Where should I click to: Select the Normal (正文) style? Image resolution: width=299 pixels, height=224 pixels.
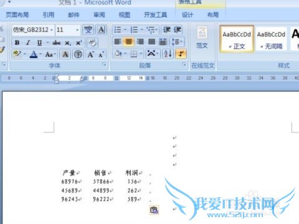pos(237,39)
